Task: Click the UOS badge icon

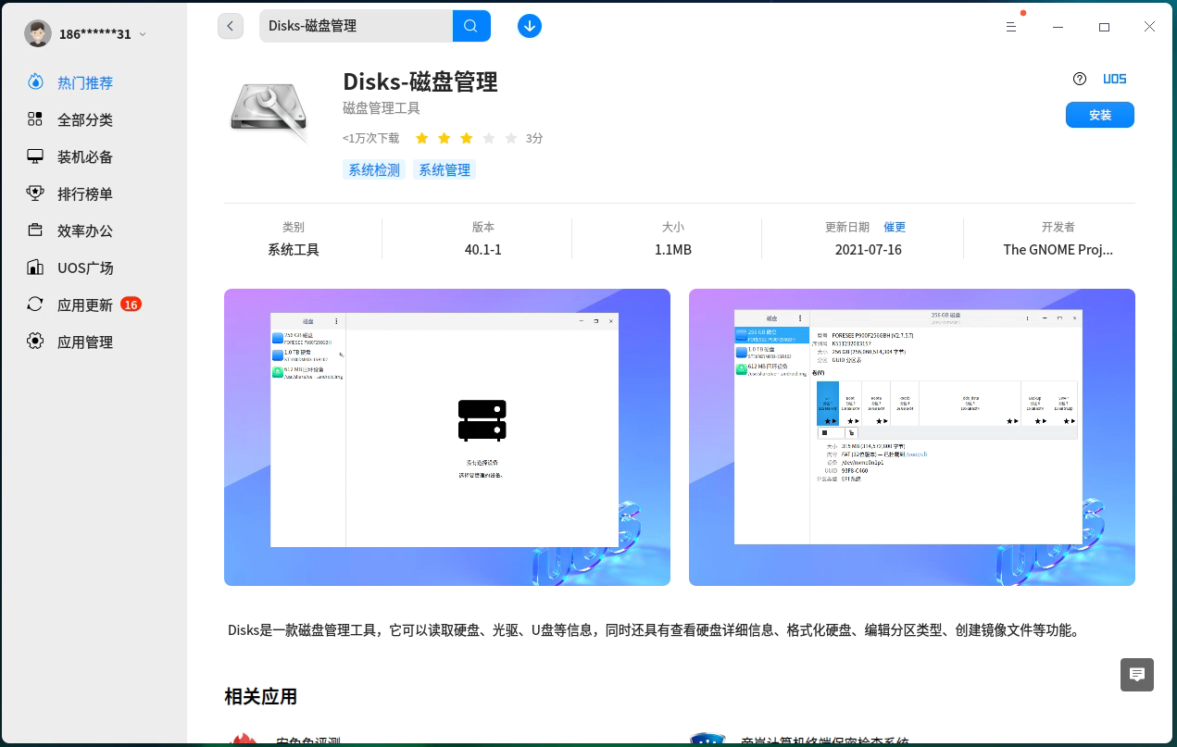Action: (x=1114, y=79)
